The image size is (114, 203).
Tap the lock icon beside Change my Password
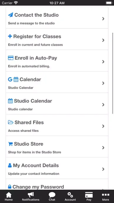point(10,187)
